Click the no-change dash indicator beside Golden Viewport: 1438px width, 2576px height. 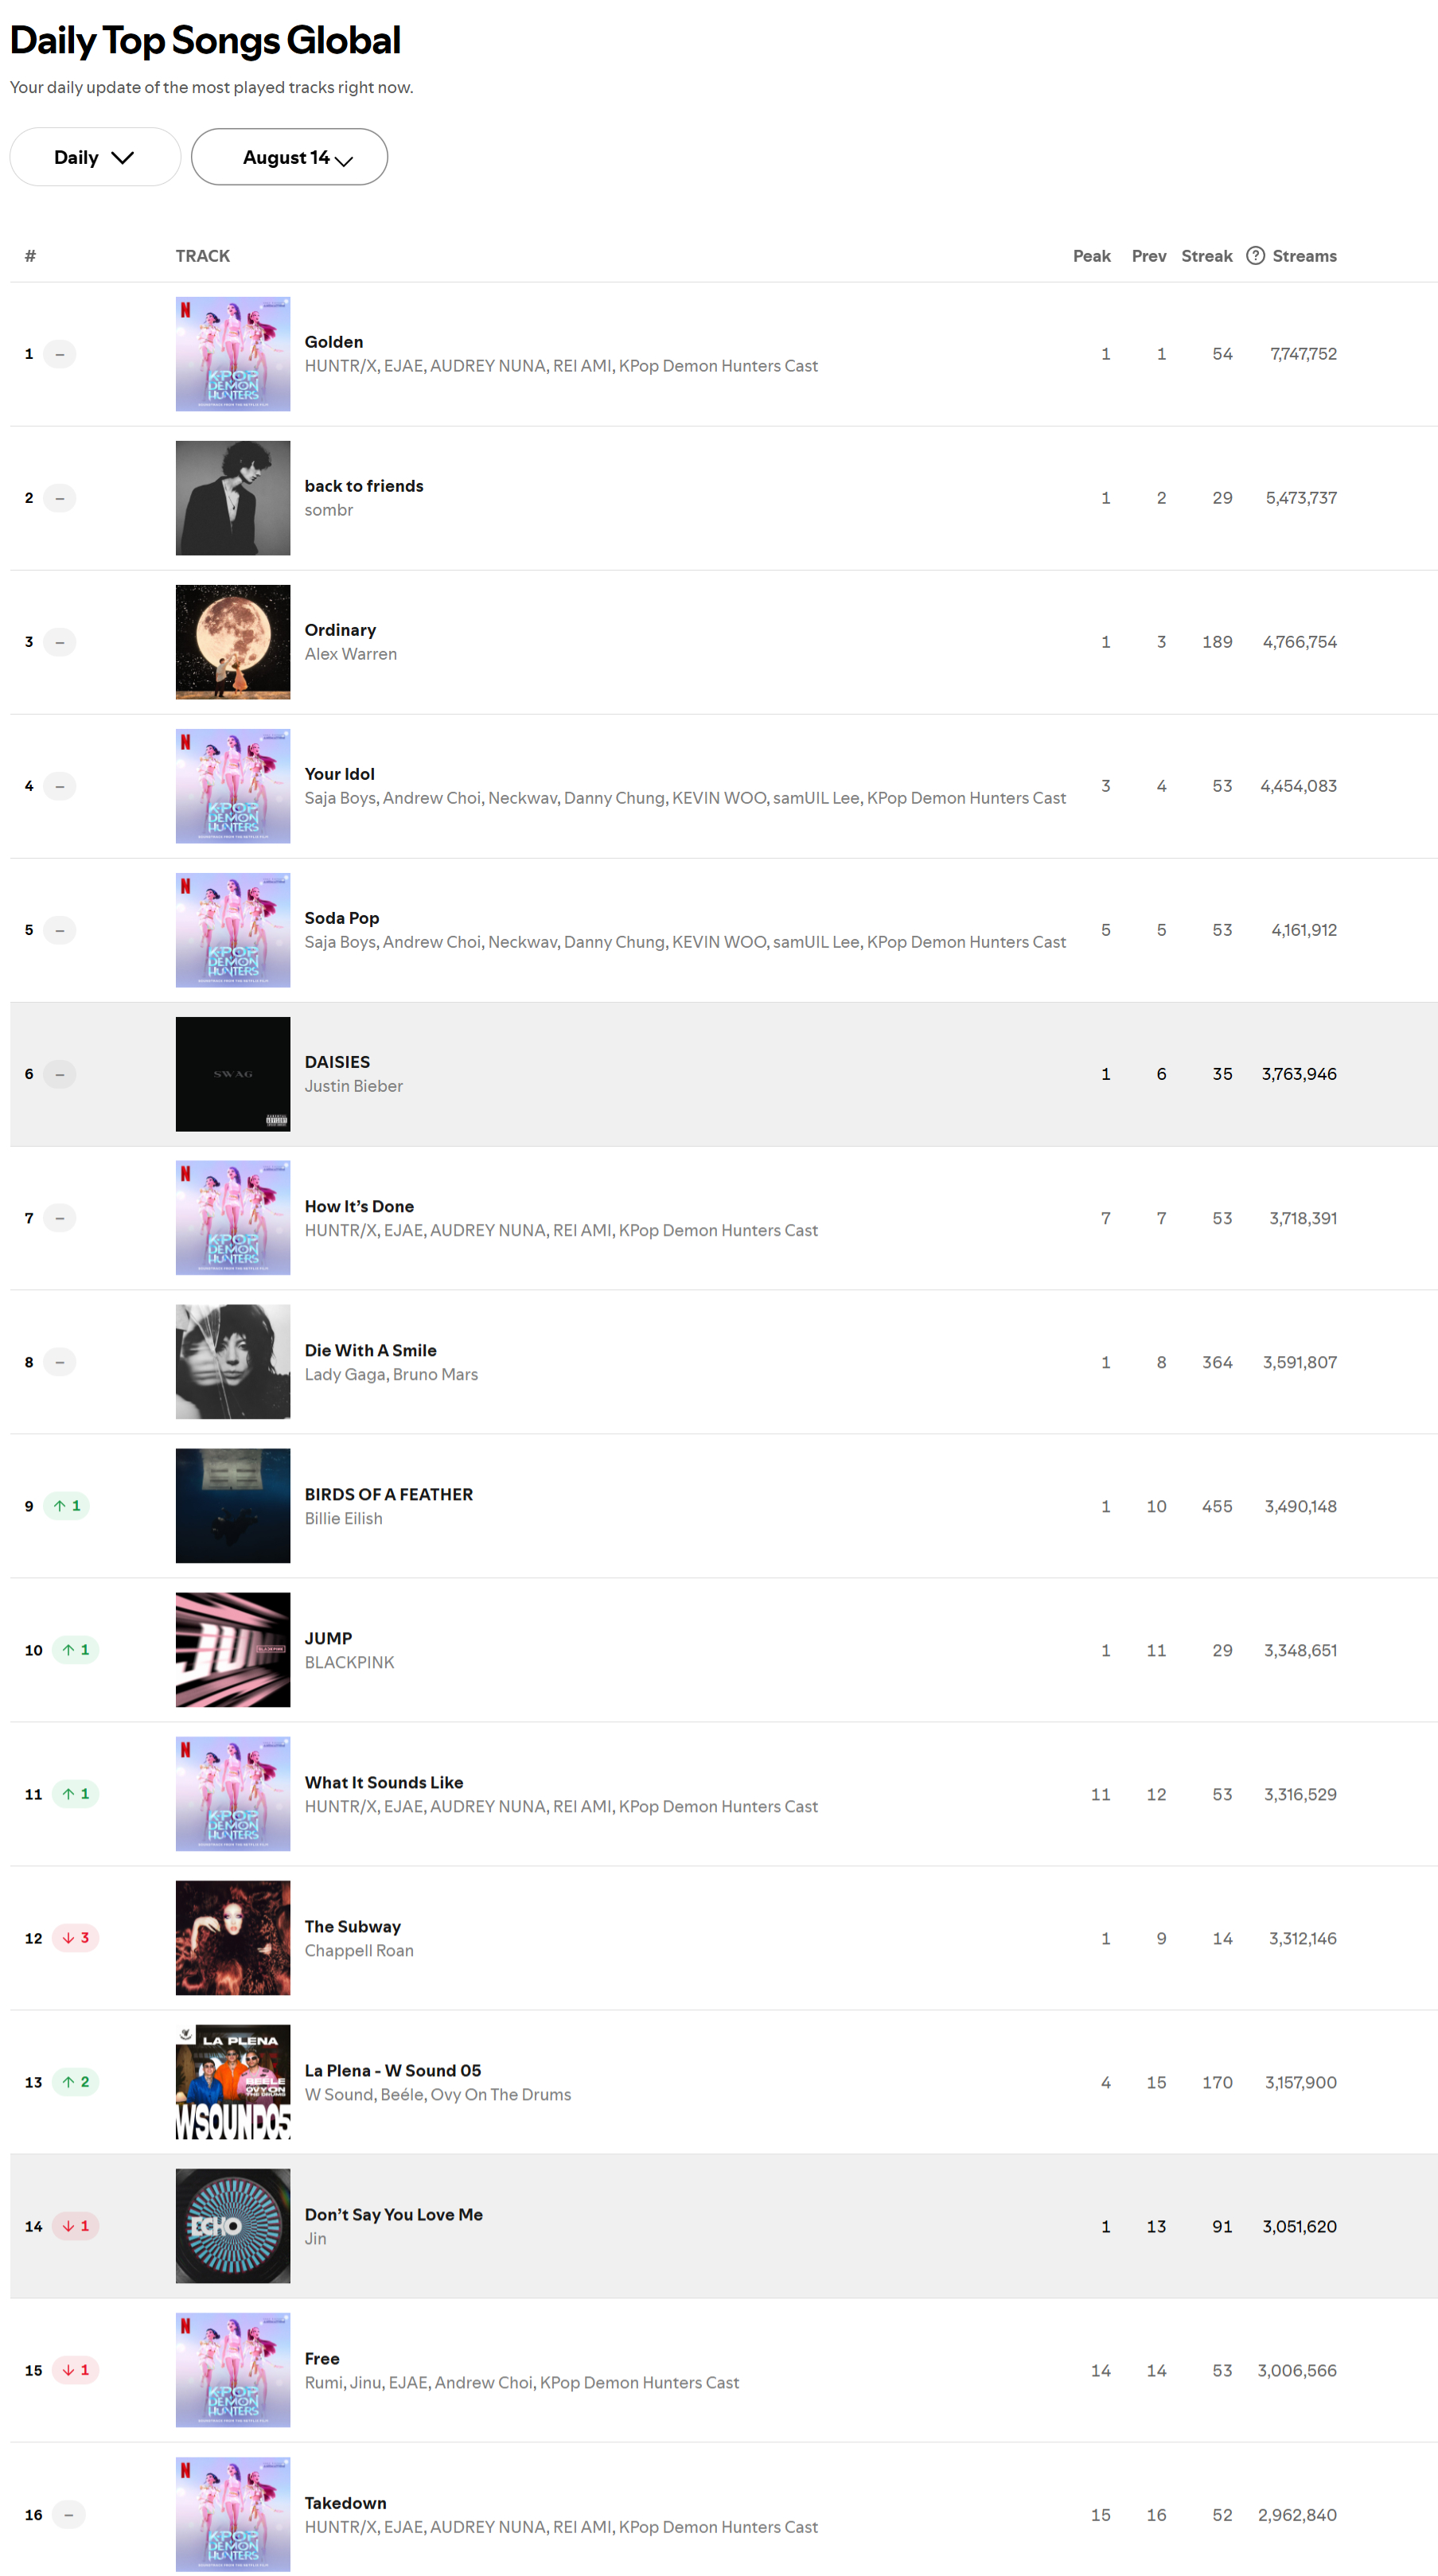pyautogui.click(x=60, y=354)
